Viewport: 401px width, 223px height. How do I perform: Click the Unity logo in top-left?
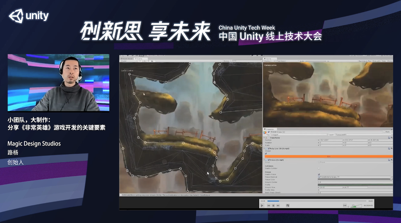pyautogui.click(x=29, y=16)
